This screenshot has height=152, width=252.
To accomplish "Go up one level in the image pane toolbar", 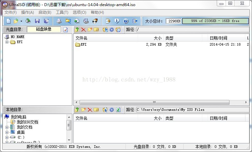I will 77,29.
